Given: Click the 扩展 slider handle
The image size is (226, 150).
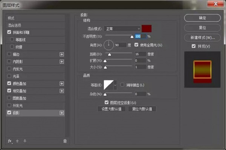Looking at the screenshot, I should [105, 61].
